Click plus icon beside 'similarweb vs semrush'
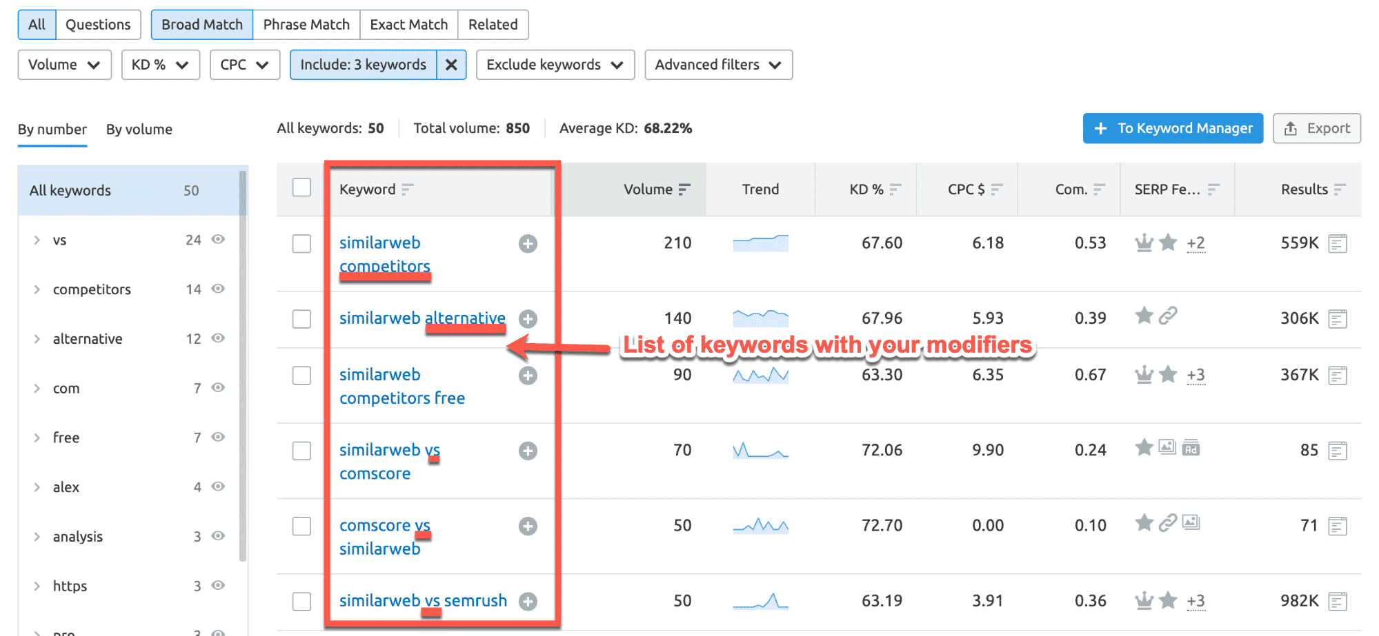The width and height of the screenshot is (1379, 636). coord(528,602)
